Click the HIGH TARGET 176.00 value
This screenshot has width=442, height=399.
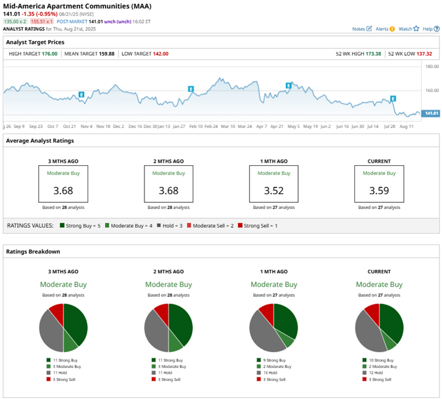point(49,54)
